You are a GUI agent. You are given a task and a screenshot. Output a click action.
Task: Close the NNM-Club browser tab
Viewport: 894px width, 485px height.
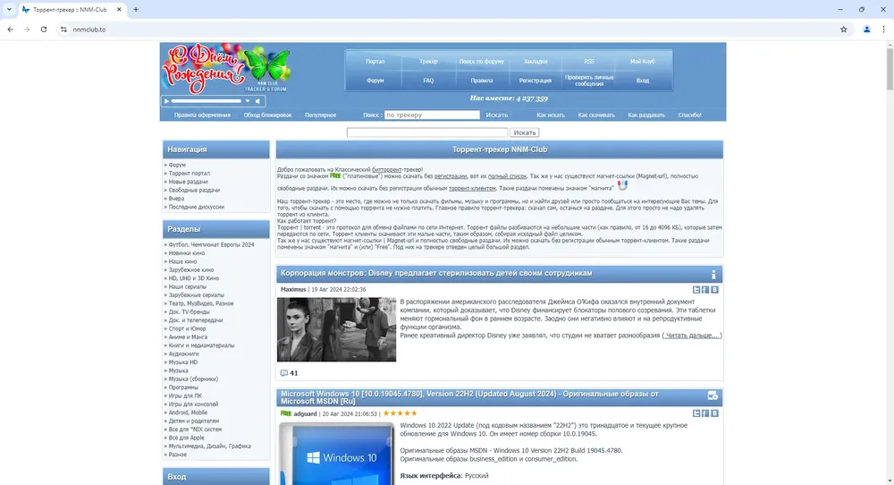point(119,9)
